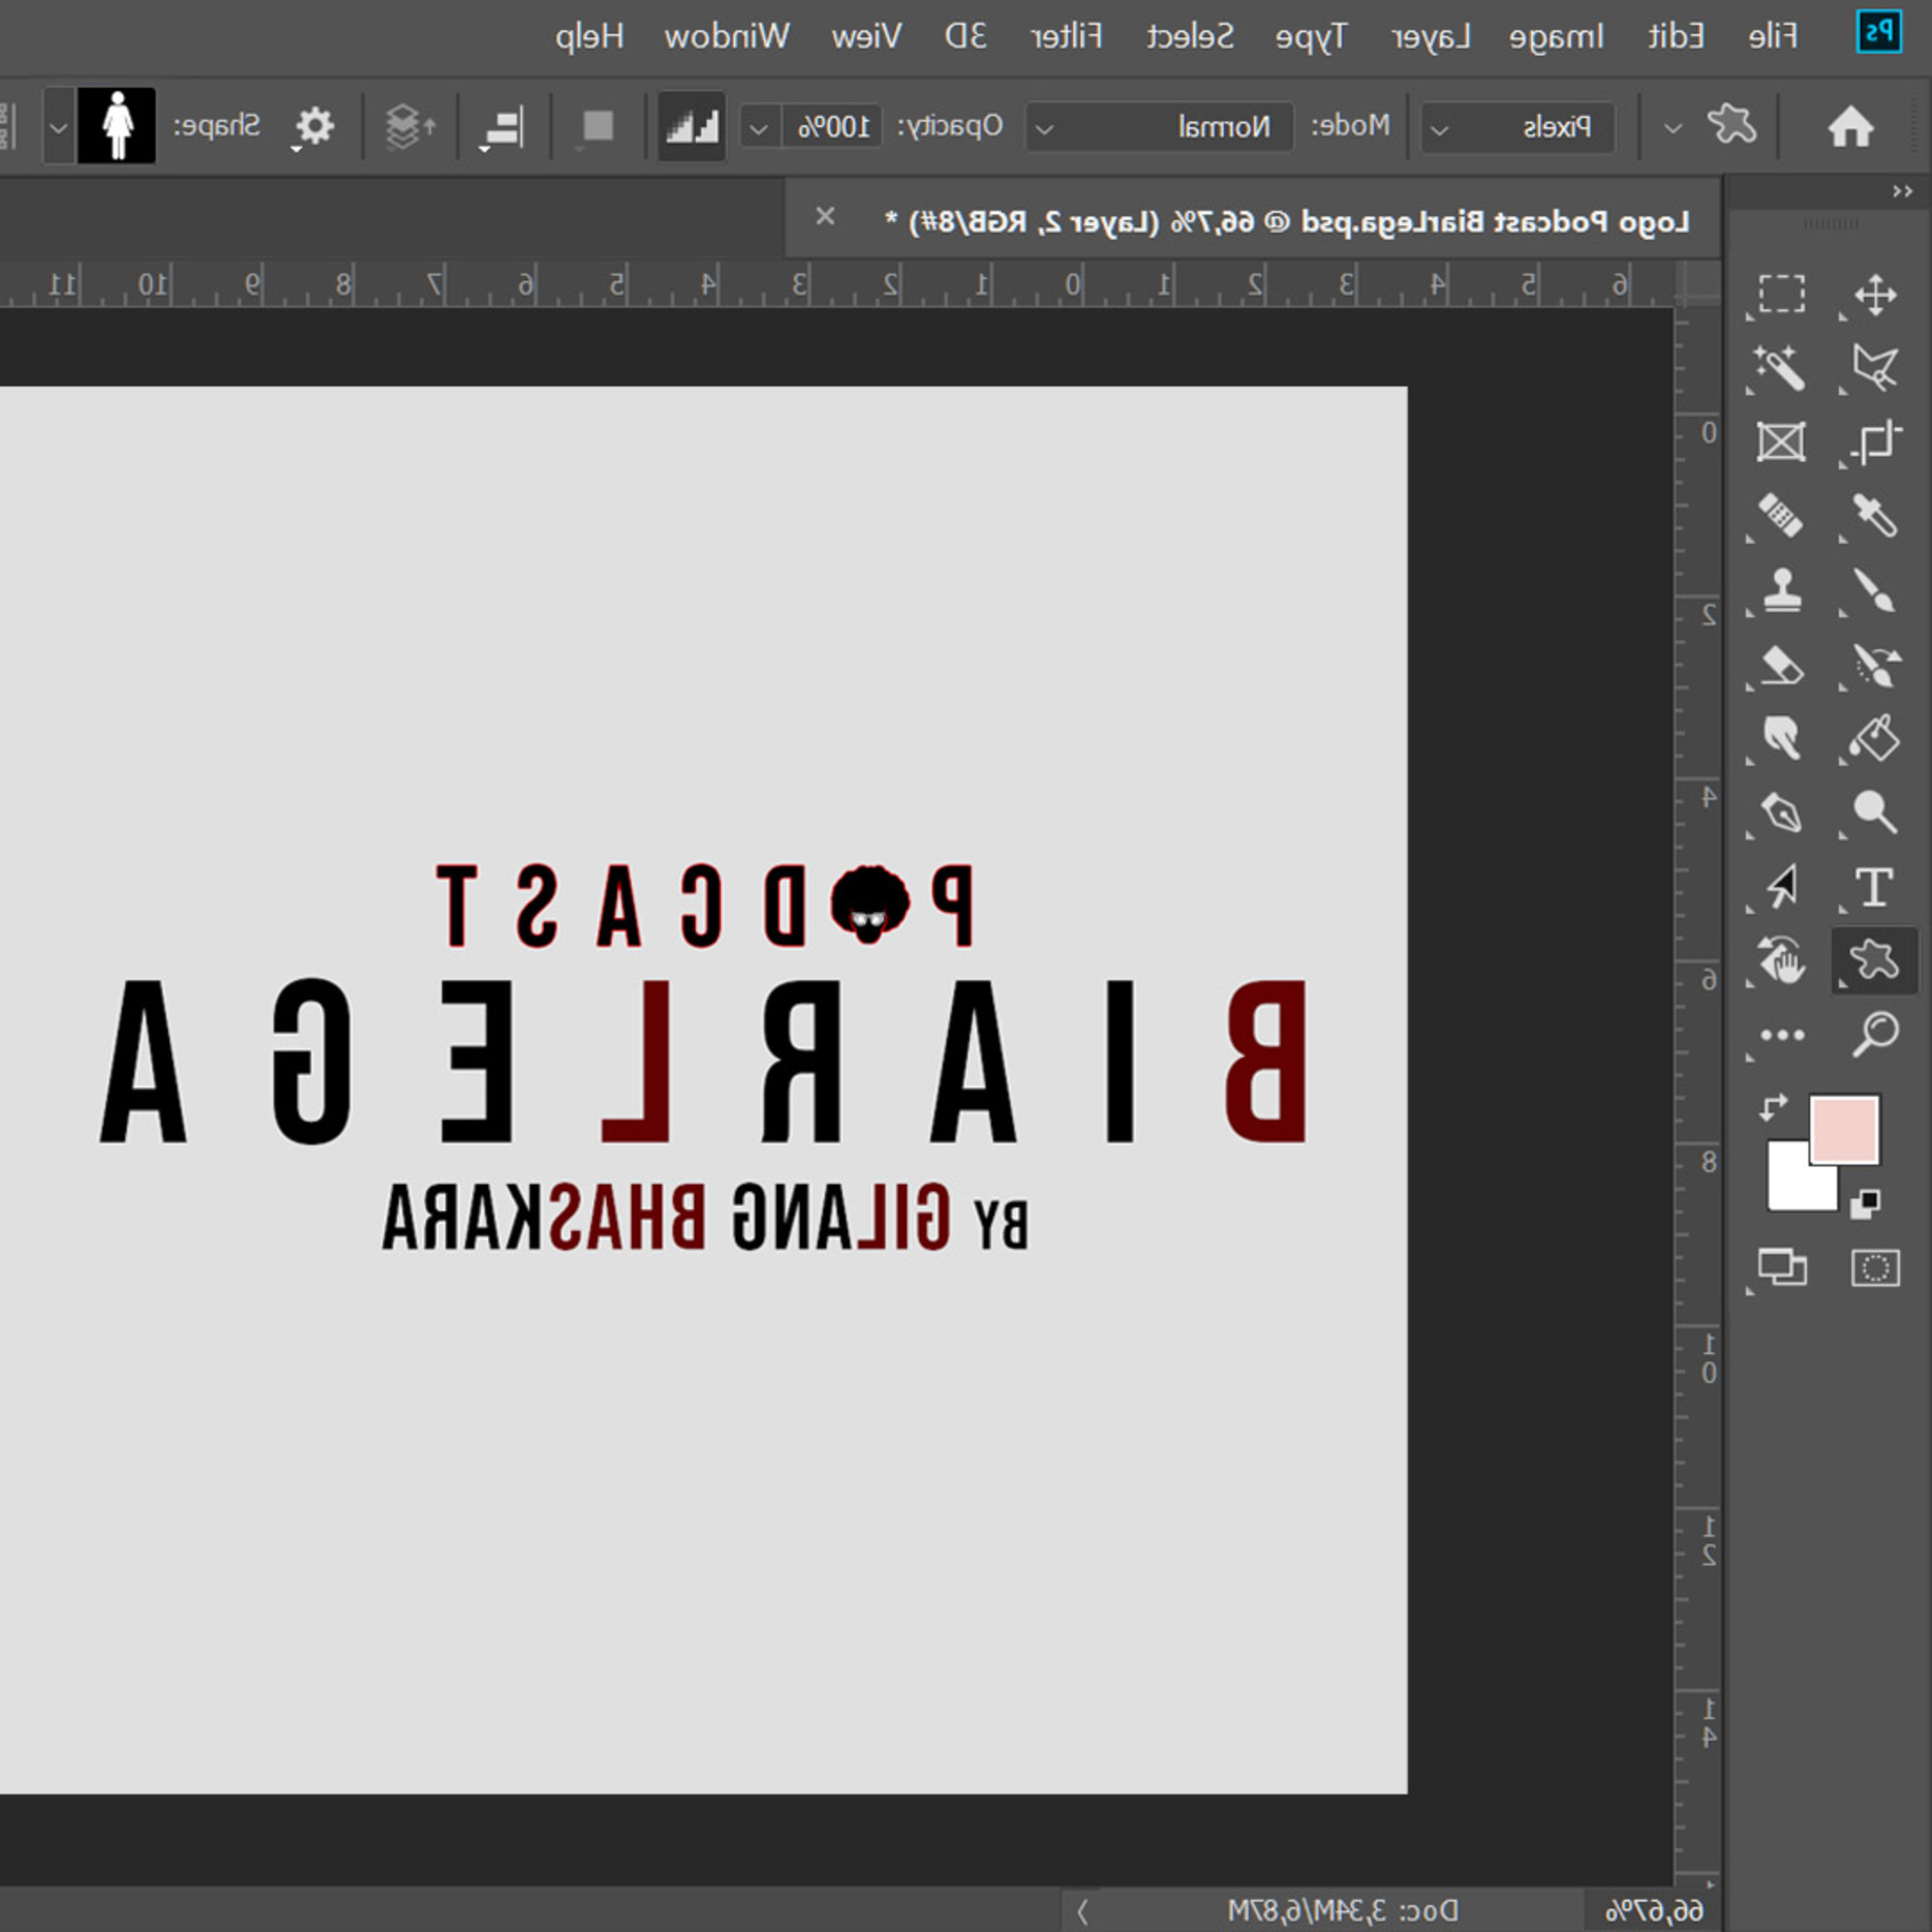Viewport: 1932px width, 1932px height.
Task: Open the Window menu
Action: coord(727,37)
